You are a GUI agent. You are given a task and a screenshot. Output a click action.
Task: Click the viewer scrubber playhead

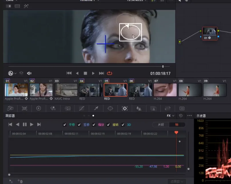click(x=163, y=66)
